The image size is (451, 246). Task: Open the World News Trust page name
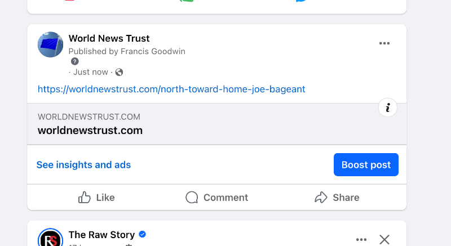pyautogui.click(x=109, y=38)
